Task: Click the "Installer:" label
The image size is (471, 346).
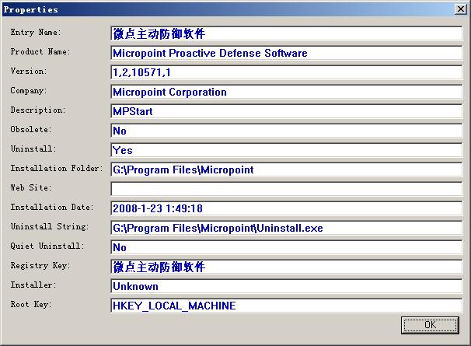Action: click(33, 285)
